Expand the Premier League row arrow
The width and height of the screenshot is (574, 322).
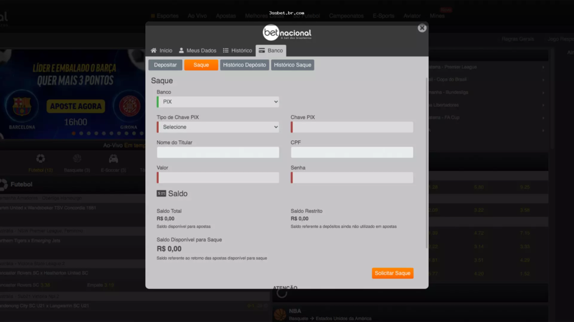(543, 67)
